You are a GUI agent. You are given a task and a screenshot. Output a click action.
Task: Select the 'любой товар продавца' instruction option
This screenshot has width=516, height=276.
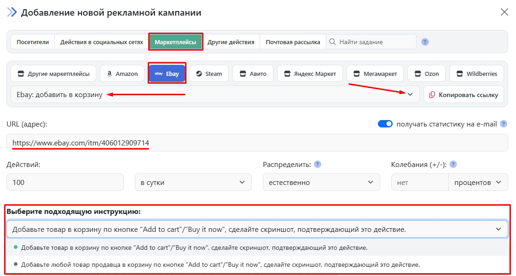click(220, 265)
